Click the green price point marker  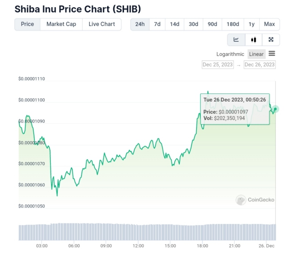(275, 109)
